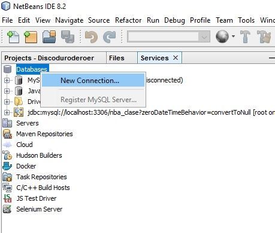Click the Open Project folder icon
Viewport: 275px width, 233px height.
click(49, 37)
